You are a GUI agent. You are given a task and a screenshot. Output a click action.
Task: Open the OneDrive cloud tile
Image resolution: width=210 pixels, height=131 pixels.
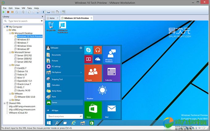click(x=98, y=59)
